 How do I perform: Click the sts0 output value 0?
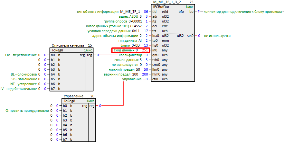click(199, 36)
